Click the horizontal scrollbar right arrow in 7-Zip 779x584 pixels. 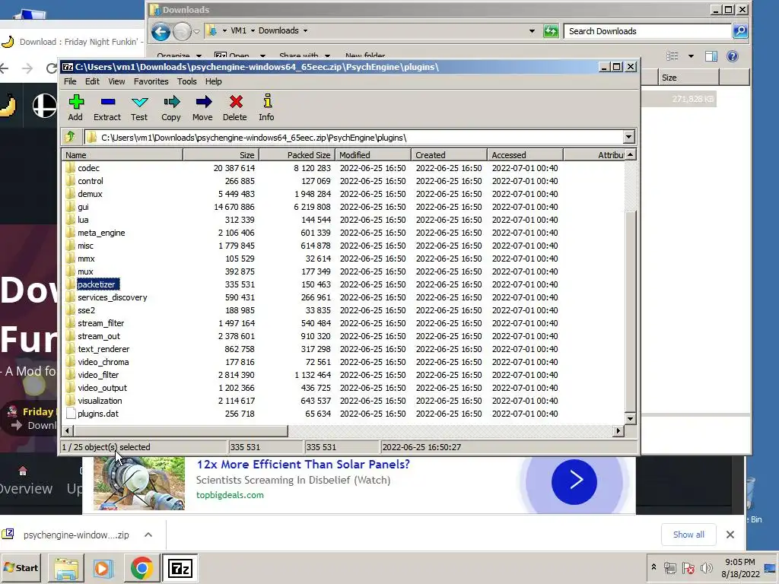[x=618, y=430]
